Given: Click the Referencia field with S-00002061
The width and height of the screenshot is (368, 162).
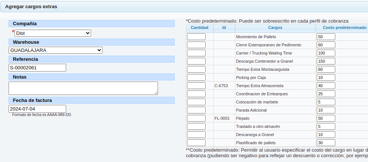Looking at the screenshot, I should [37, 68].
